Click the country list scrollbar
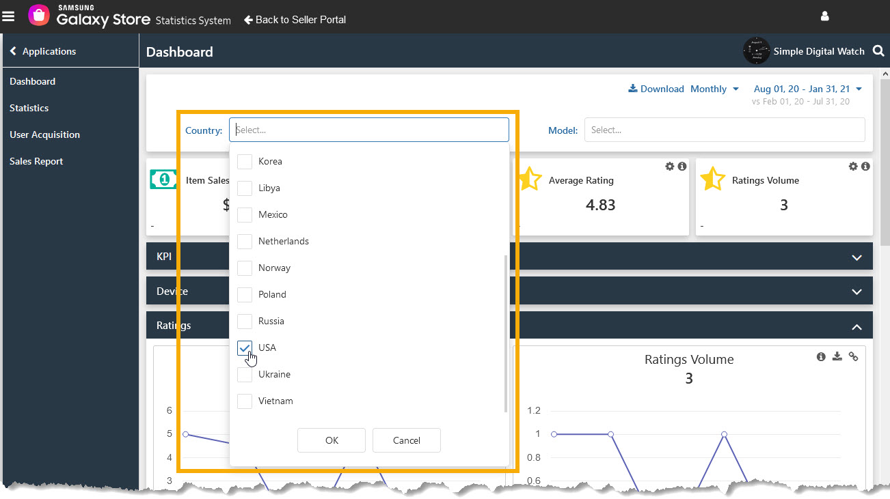890x499 pixels. click(x=506, y=334)
